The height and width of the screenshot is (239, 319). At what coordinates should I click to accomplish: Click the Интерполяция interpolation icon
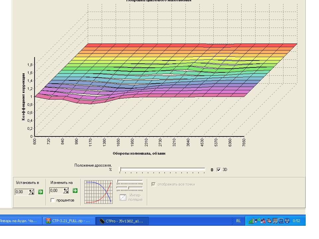point(123,197)
